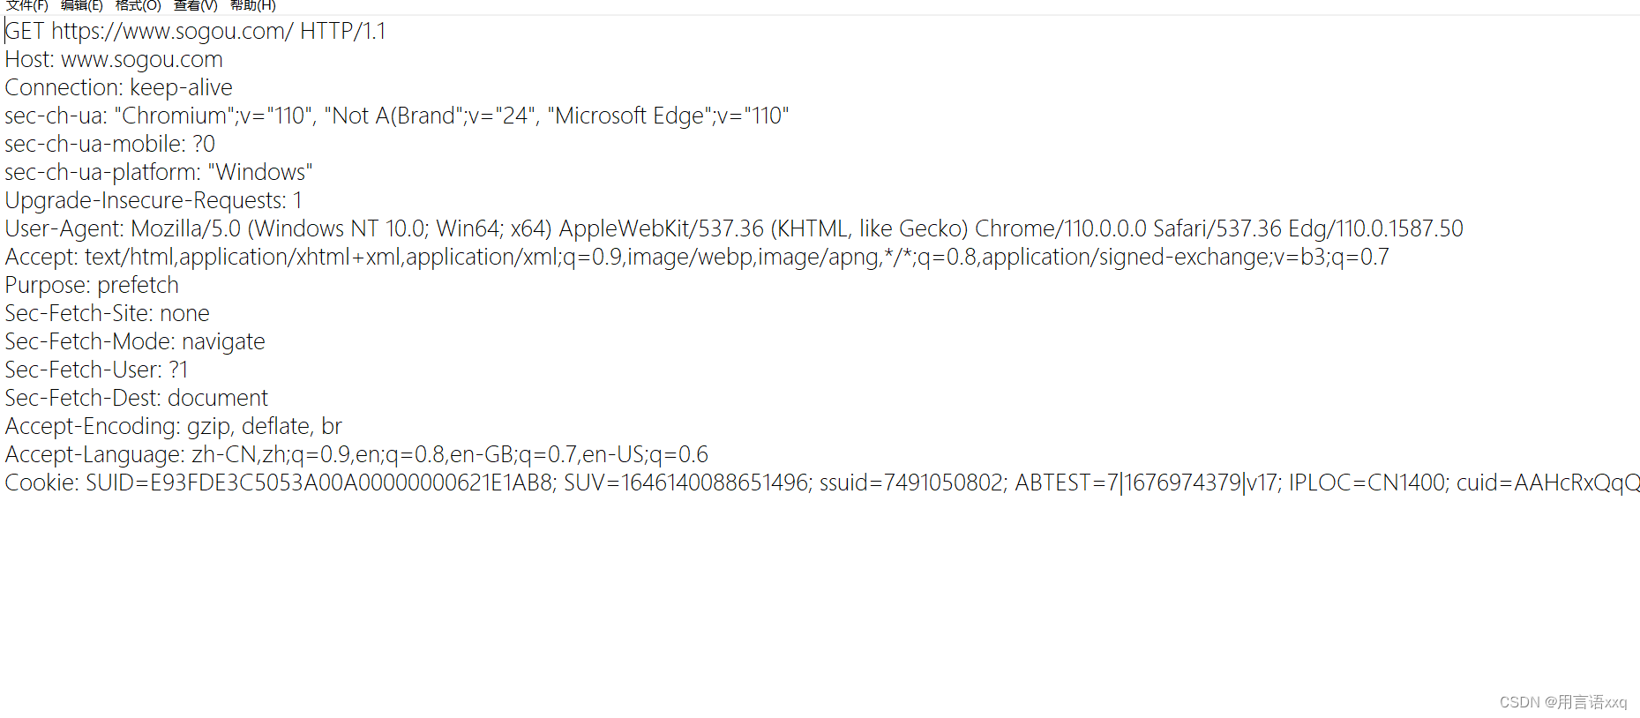Click the Accept-Encoding: gzip text
Screen dimensions: 1640x718
[132, 425]
